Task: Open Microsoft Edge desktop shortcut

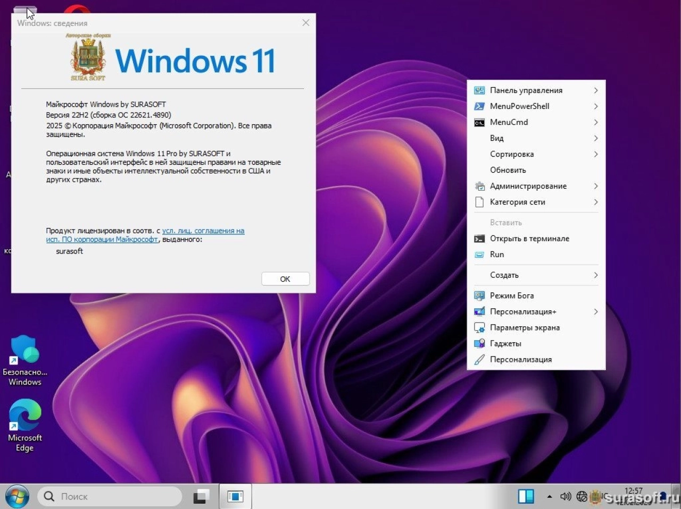Action: click(24, 426)
